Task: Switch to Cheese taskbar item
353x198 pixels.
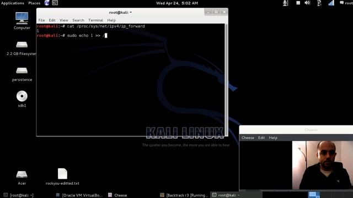Action: tap(117, 195)
